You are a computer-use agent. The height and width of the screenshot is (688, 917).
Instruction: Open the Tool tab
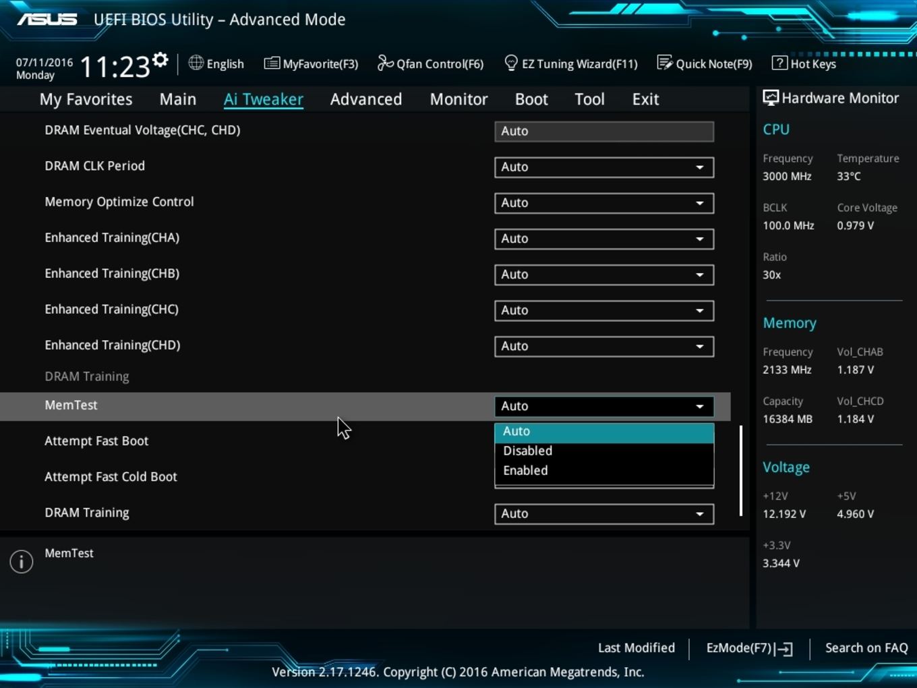click(589, 99)
